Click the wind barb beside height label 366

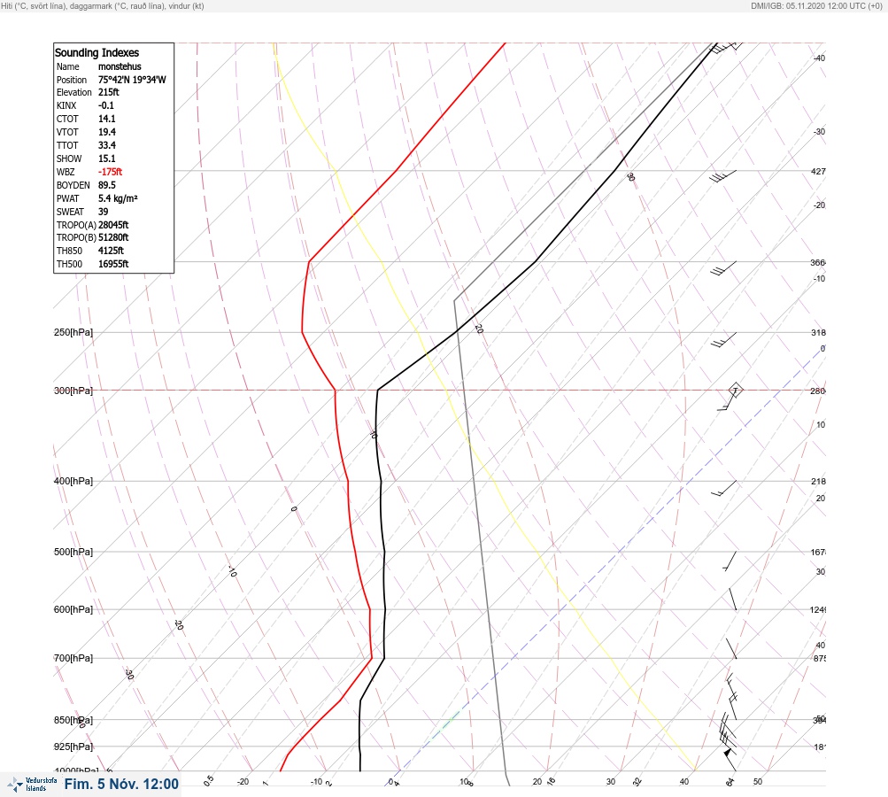(723, 268)
